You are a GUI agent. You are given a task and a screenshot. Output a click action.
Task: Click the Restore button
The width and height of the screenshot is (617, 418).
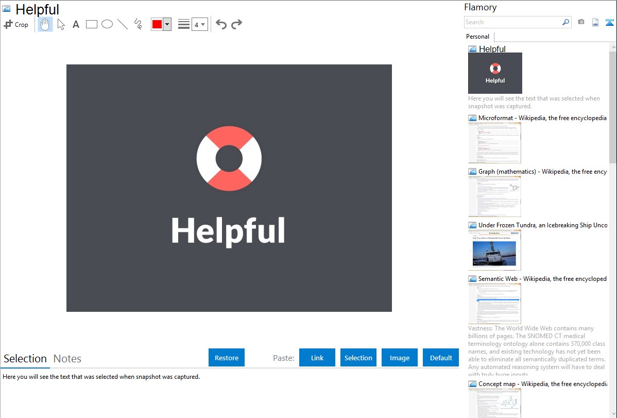(x=227, y=358)
